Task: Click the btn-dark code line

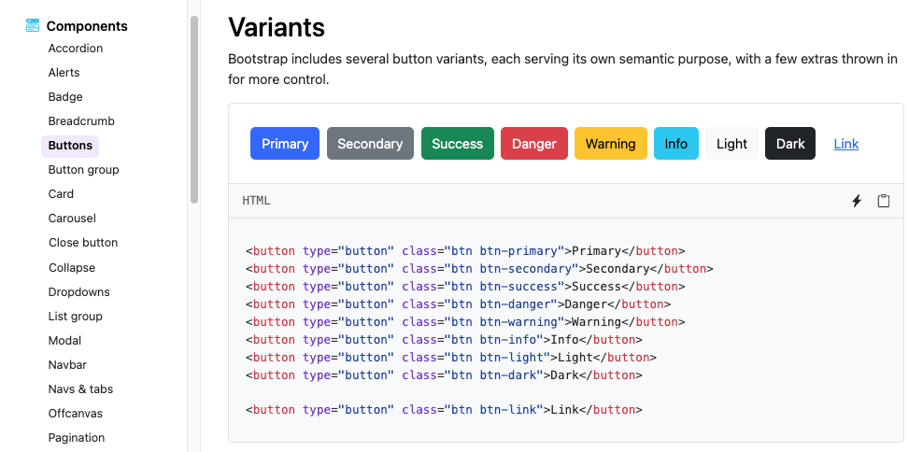Action: pyautogui.click(x=444, y=374)
